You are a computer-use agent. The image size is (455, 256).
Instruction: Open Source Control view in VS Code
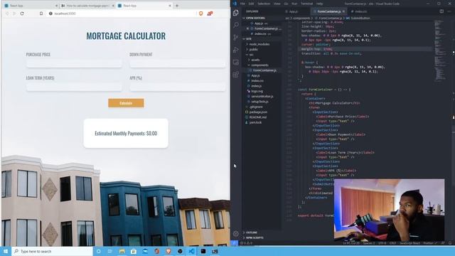click(235, 38)
